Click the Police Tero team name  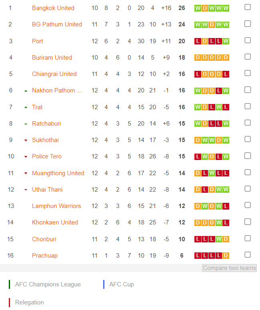click(47, 156)
